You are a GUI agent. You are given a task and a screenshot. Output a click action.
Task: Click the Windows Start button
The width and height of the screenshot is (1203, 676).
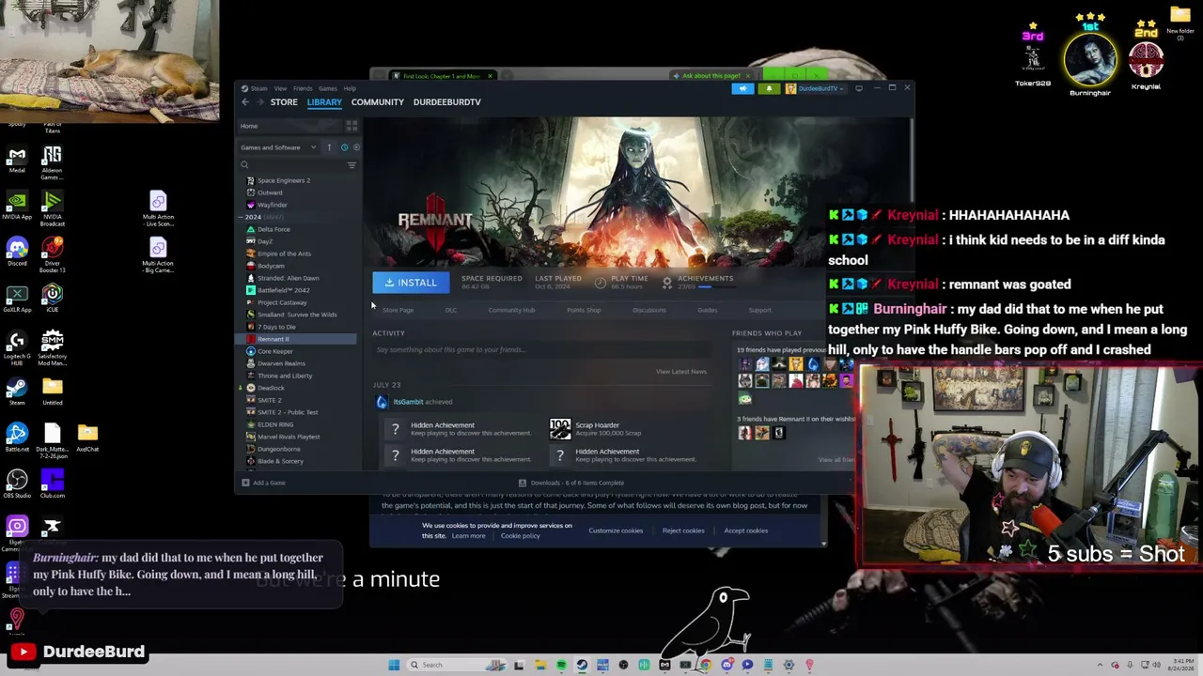point(394,665)
